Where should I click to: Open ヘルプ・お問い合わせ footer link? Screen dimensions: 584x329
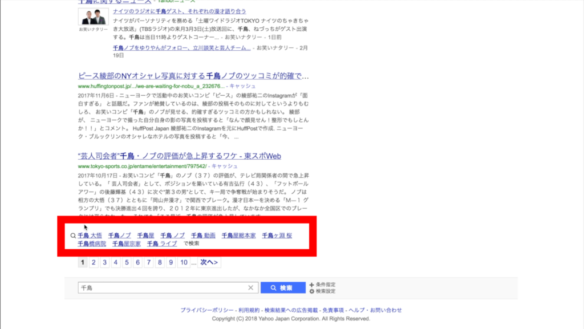pyautogui.click(x=375, y=310)
